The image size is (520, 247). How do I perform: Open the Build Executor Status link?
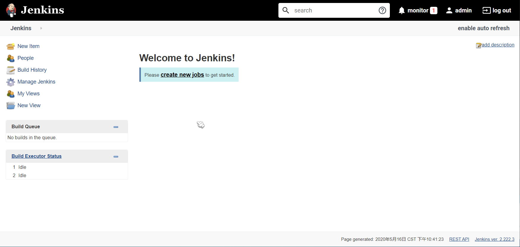(x=37, y=156)
